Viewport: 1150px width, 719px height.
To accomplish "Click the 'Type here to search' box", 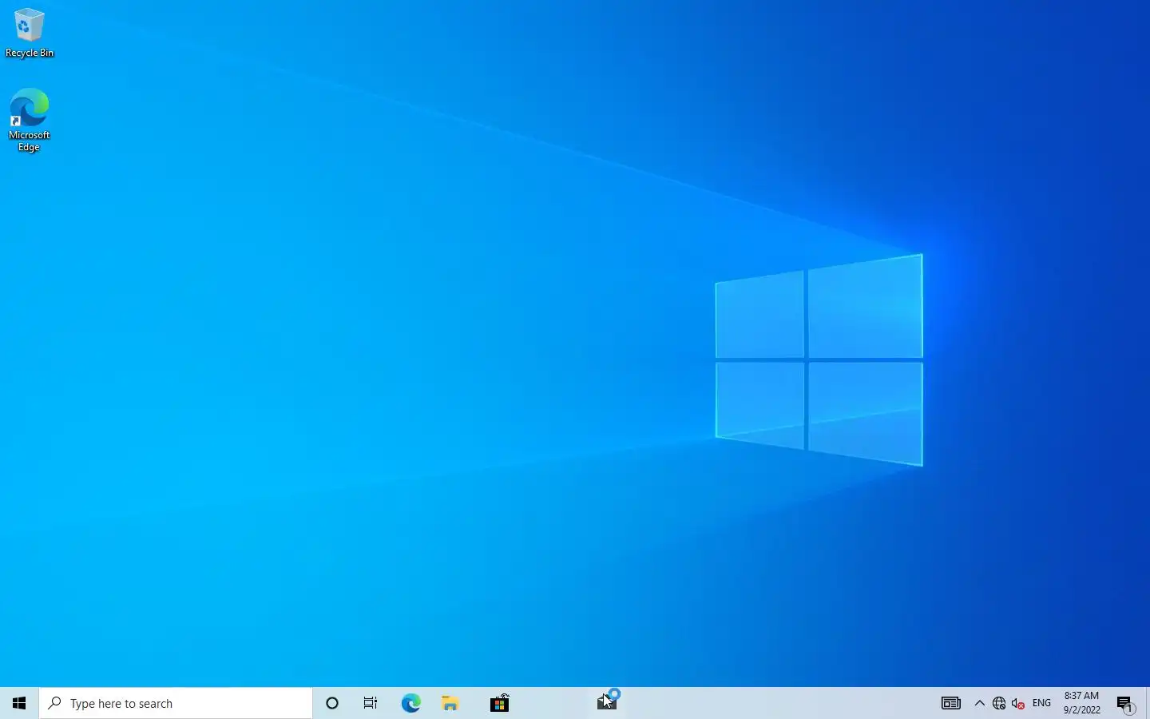I will tap(176, 703).
